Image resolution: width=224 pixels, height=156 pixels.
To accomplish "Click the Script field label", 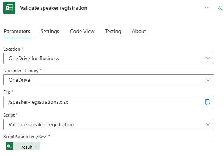I will pyautogui.click(x=9, y=115).
